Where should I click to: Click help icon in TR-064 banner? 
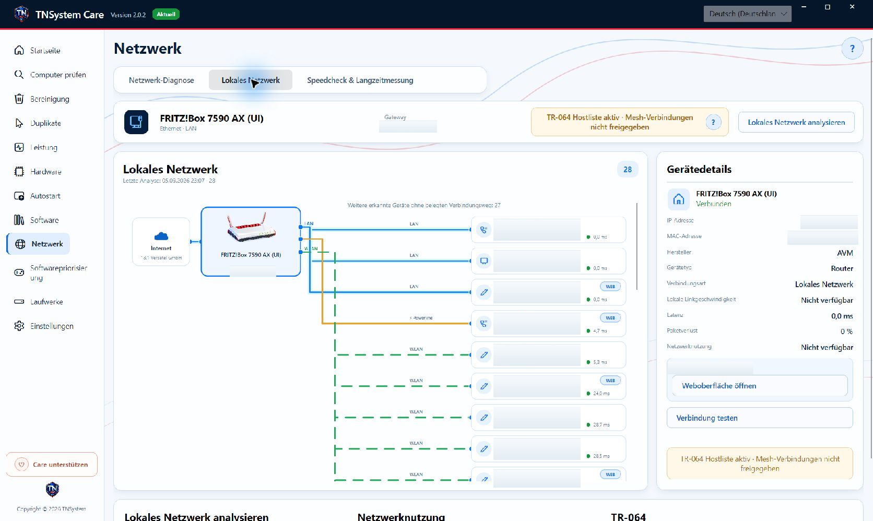click(713, 122)
